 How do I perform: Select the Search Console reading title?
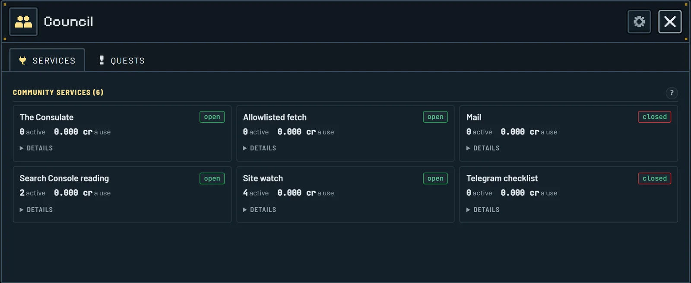[64, 178]
